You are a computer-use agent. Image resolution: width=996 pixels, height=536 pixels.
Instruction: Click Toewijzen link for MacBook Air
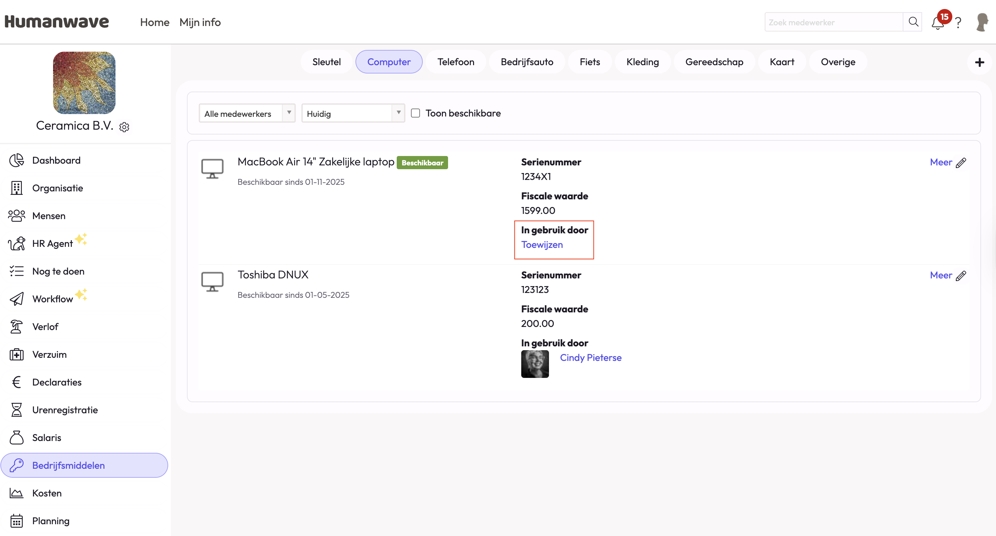click(x=542, y=245)
